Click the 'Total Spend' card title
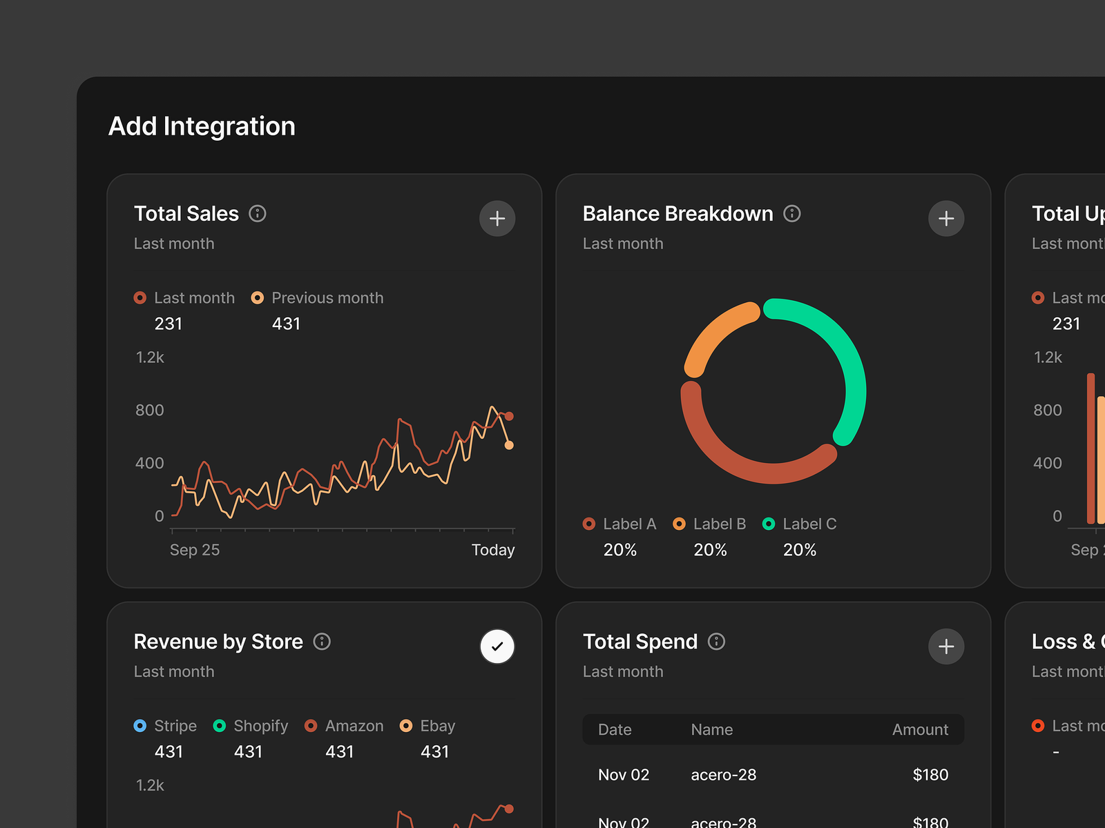This screenshot has width=1105, height=828. (640, 642)
